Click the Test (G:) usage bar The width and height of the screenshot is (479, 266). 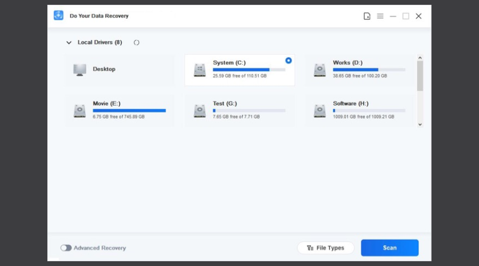coord(249,111)
